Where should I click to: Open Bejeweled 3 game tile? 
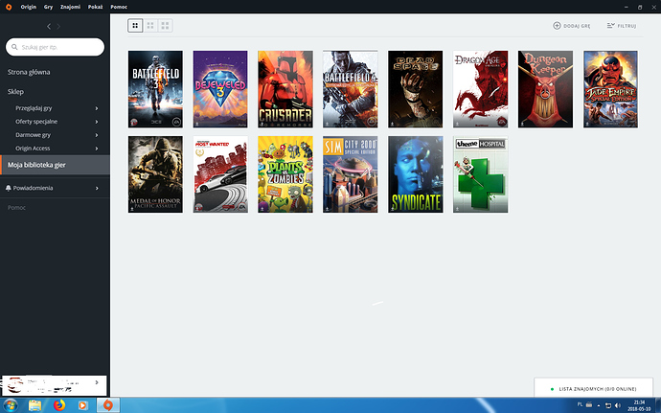coord(220,89)
